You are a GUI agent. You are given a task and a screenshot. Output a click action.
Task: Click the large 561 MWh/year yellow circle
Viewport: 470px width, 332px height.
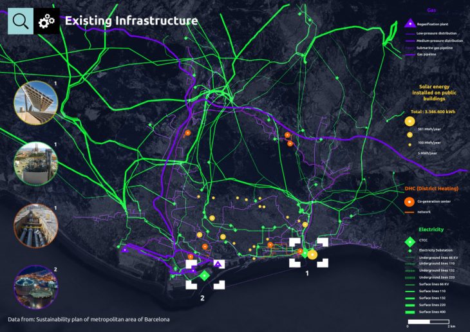409,121
